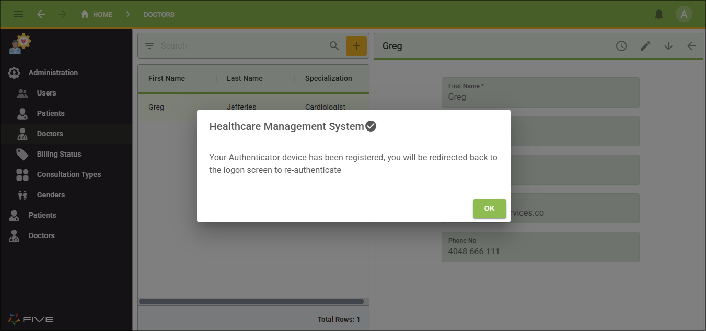
Task: Navigate back using the arrow
Action: click(41, 14)
